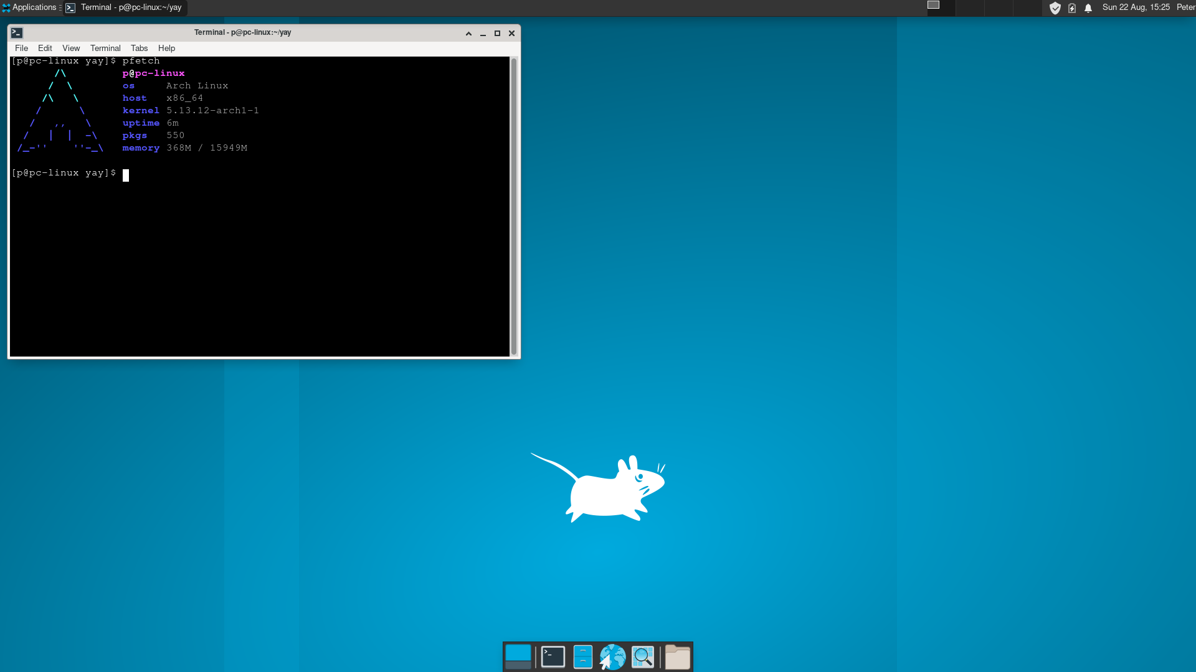
Task: Open Application Finder magnifier in the dock
Action: (643, 656)
